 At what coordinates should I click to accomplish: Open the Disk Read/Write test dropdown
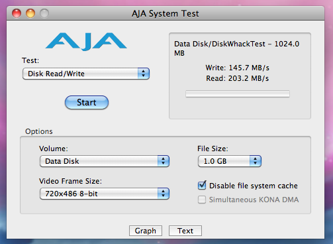pyautogui.click(x=86, y=74)
